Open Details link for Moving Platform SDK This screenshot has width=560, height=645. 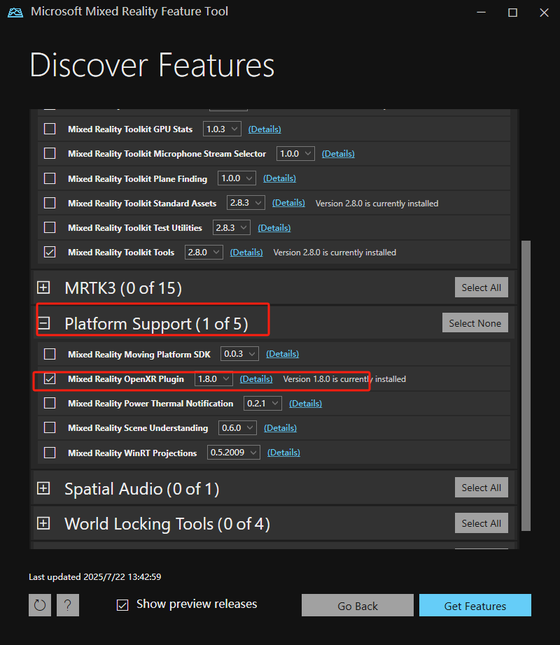(x=283, y=354)
